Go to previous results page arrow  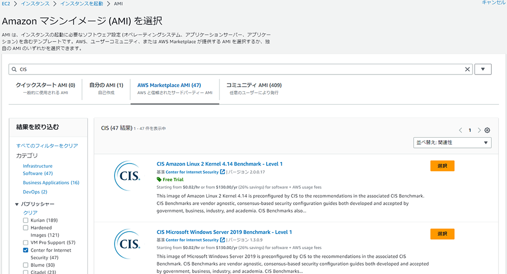[460, 130]
